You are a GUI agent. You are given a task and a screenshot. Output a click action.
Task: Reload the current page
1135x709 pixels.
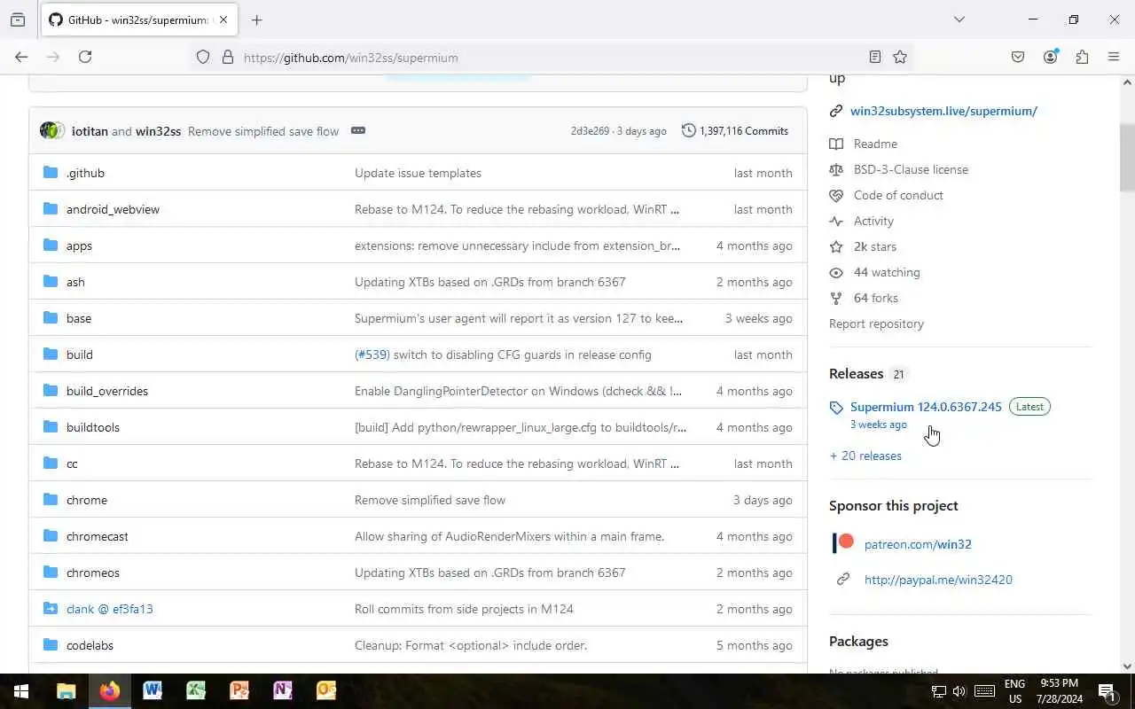click(85, 57)
